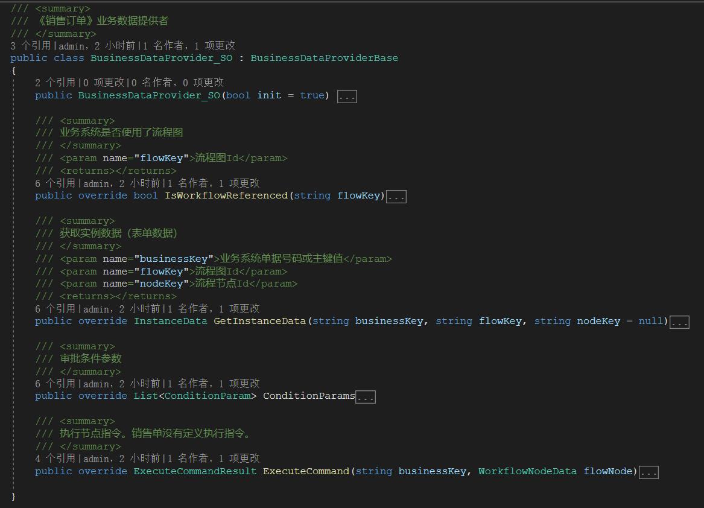Click the null default value of nodeKey
Screen dimensions: 704x508
pyautogui.click(x=650, y=321)
